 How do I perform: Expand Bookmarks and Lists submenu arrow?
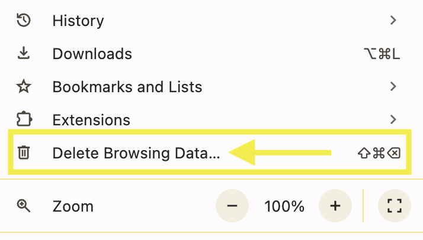tap(393, 87)
